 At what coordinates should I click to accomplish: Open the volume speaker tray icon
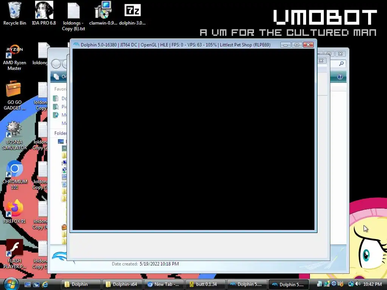[x=358, y=284]
